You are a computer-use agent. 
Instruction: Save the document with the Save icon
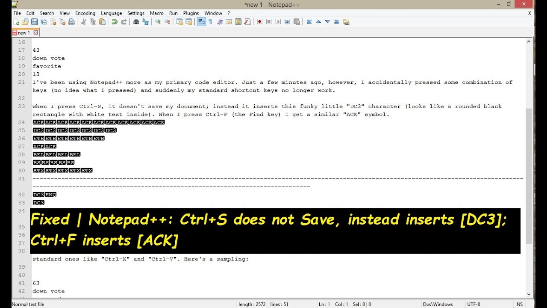[34, 22]
